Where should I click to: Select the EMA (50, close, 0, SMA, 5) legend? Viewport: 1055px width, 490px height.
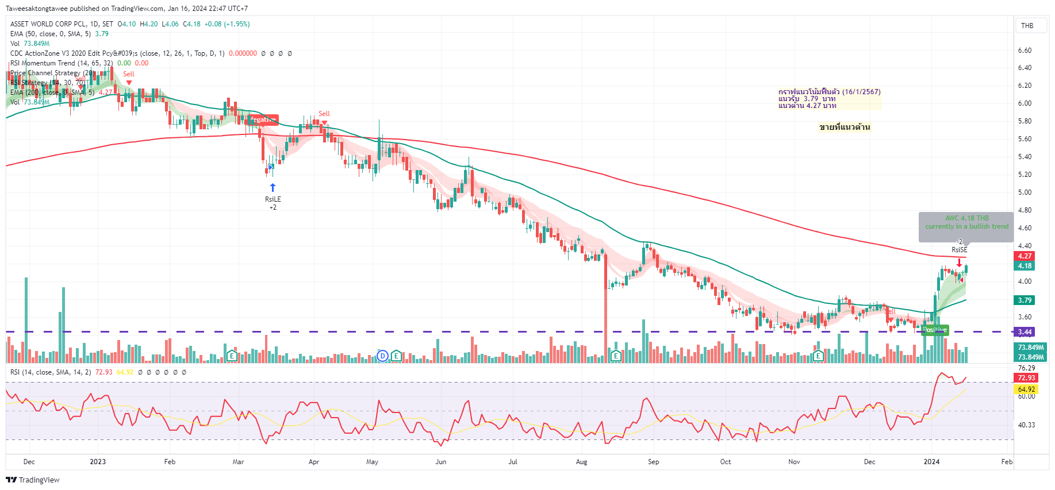click(x=51, y=34)
